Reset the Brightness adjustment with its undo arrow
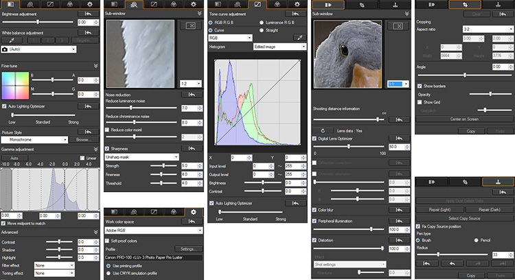This screenshot has height=280, width=515. (89, 13)
